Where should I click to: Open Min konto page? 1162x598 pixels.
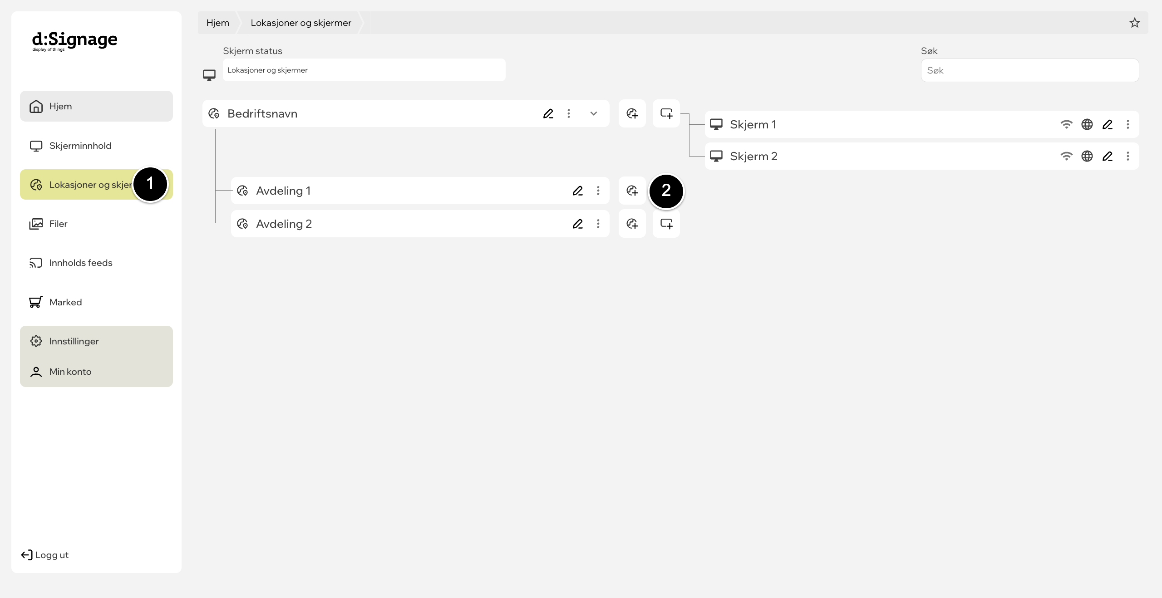click(x=96, y=372)
